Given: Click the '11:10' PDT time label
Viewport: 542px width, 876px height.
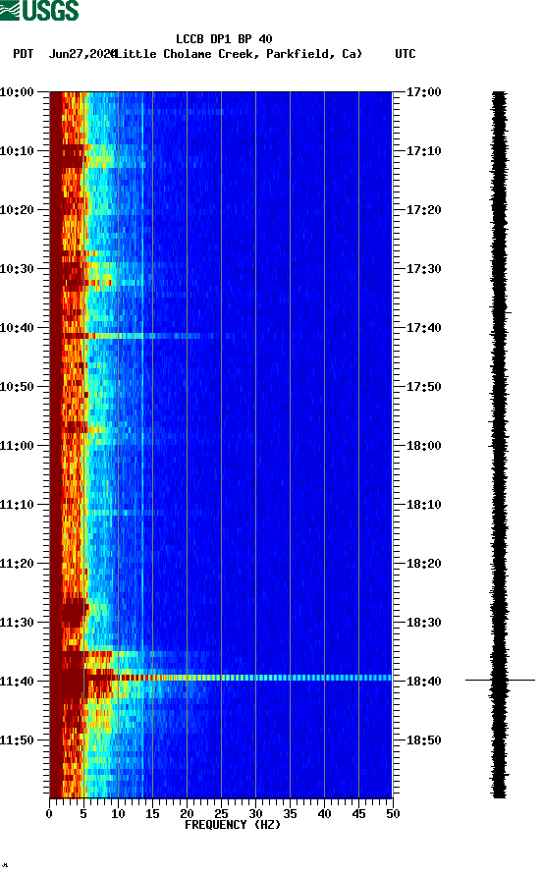Looking at the screenshot, I should click(17, 505).
